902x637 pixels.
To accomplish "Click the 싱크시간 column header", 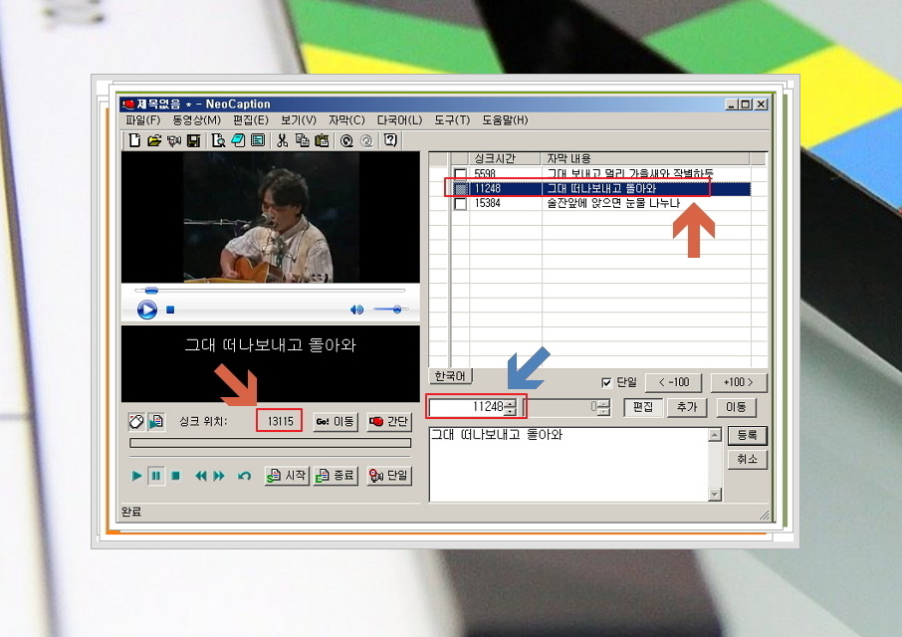I will (505, 158).
